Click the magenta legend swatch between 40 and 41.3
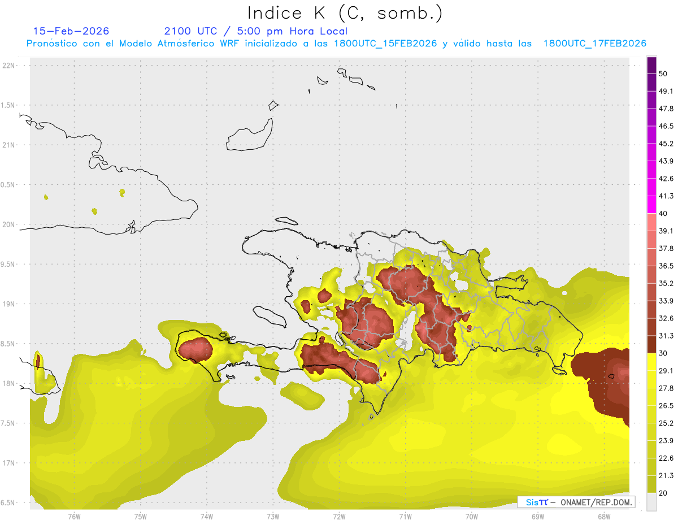Viewport: 678px width, 524px height. coord(651,205)
